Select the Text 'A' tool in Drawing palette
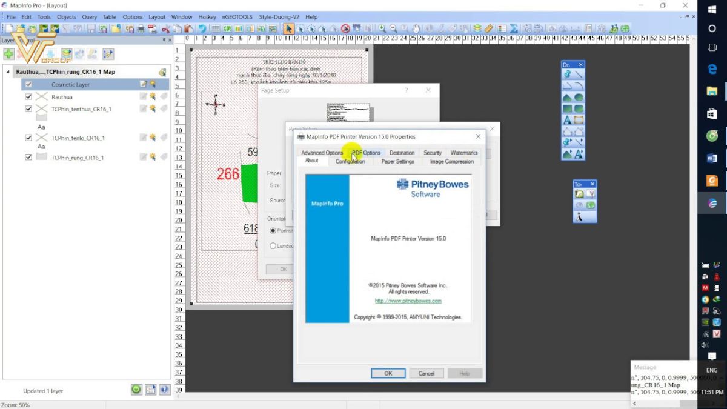727x409 pixels. pos(567,119)
